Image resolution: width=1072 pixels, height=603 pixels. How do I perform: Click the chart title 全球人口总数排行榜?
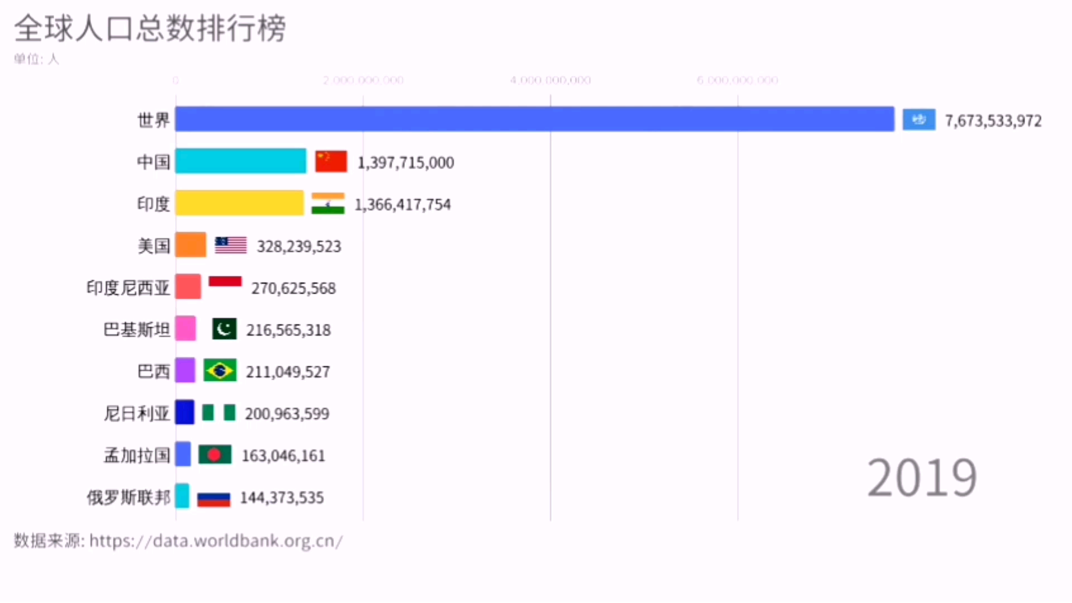pyautogui.click(x=150, y=28)
